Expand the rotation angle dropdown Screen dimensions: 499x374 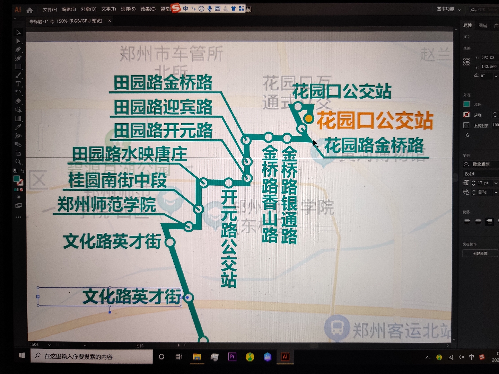(x=496, y=76)
